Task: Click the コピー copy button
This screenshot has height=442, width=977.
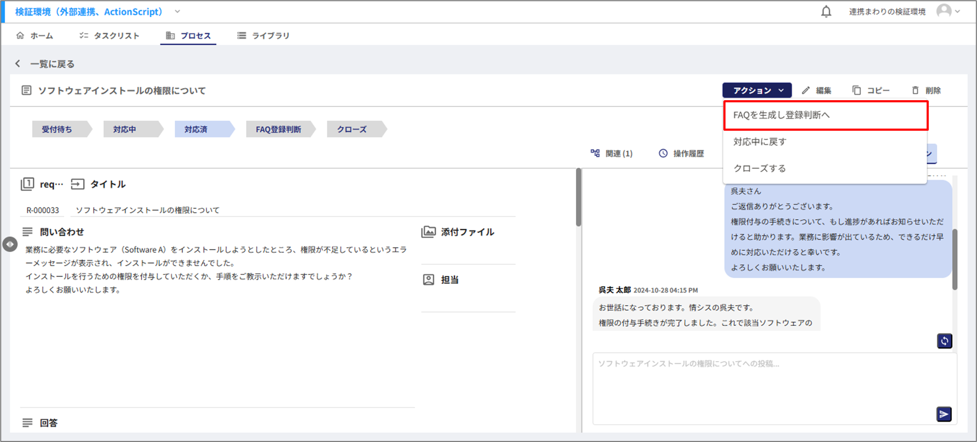Action: tap(871, 91)
